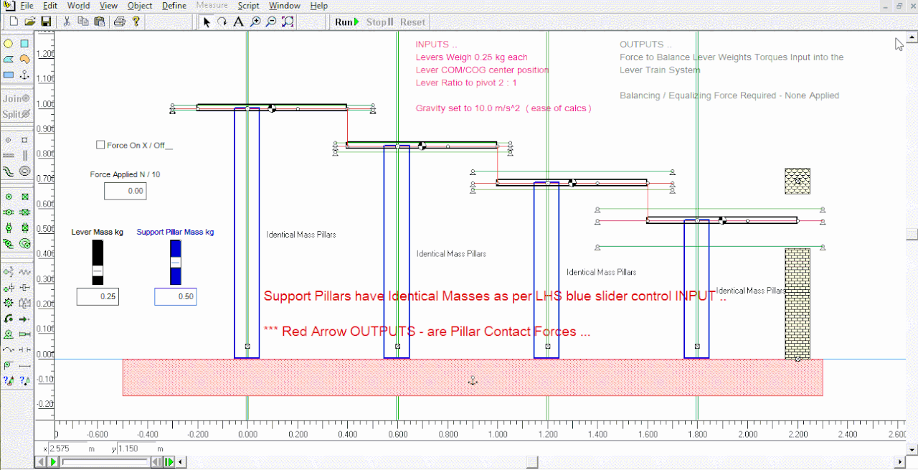The height and width of the screenshot is (470, 918).
Task: Open the help question-mark tool
Action: (136, 22)
